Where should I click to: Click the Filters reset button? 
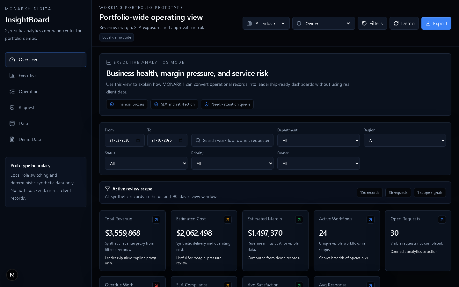pos(372,23)
